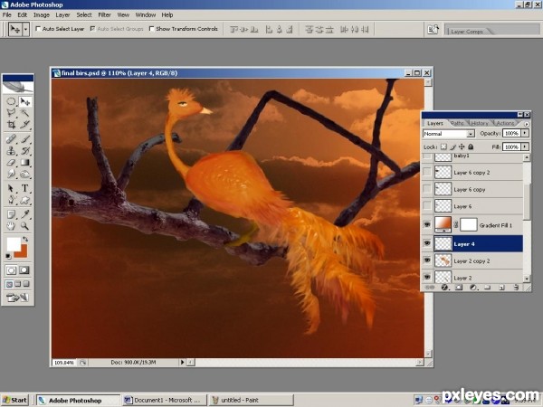Swap foreground and background colors
This screenshot has width=543, height=407.
25,239
